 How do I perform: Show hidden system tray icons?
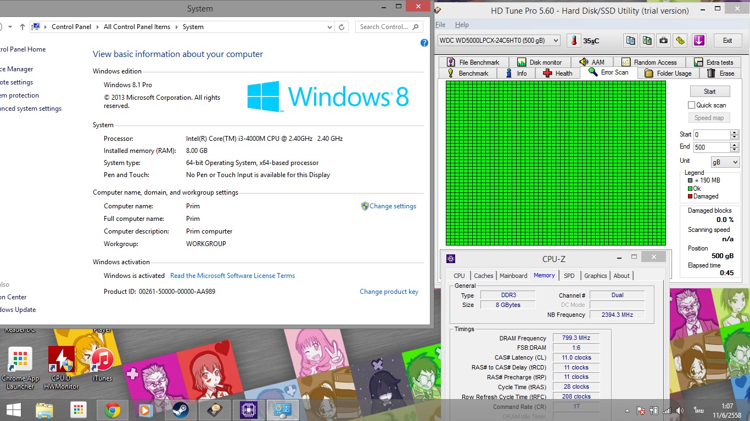tap(627, 411)
